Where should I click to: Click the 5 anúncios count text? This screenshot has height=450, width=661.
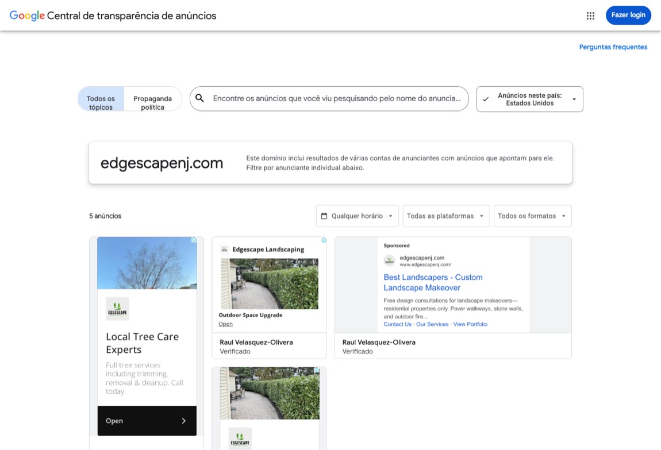[105, 216]
